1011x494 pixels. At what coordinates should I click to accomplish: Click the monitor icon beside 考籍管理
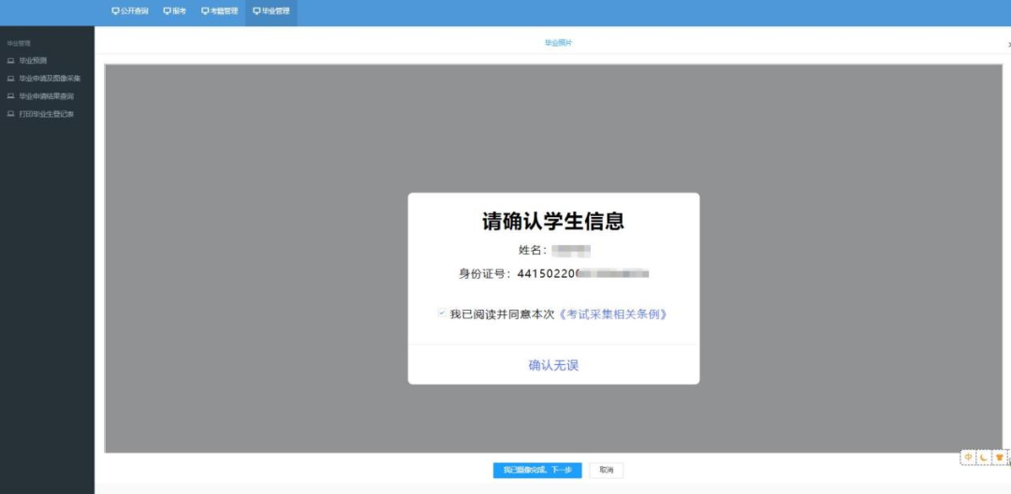[205, 11]
